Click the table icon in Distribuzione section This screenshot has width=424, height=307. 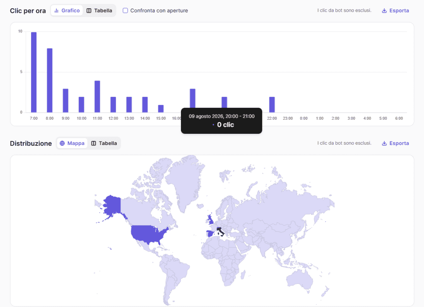pyautogui.click(x=94, y=143)
